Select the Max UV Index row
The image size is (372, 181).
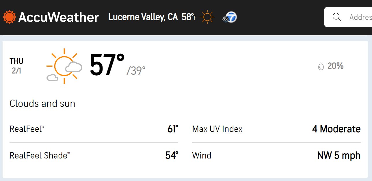tap(276, 129)
